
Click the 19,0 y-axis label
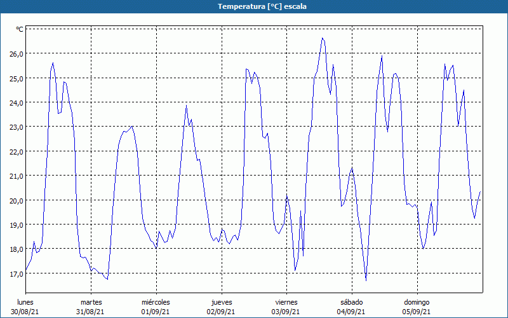pyautogui.click(x=17, y=225)
